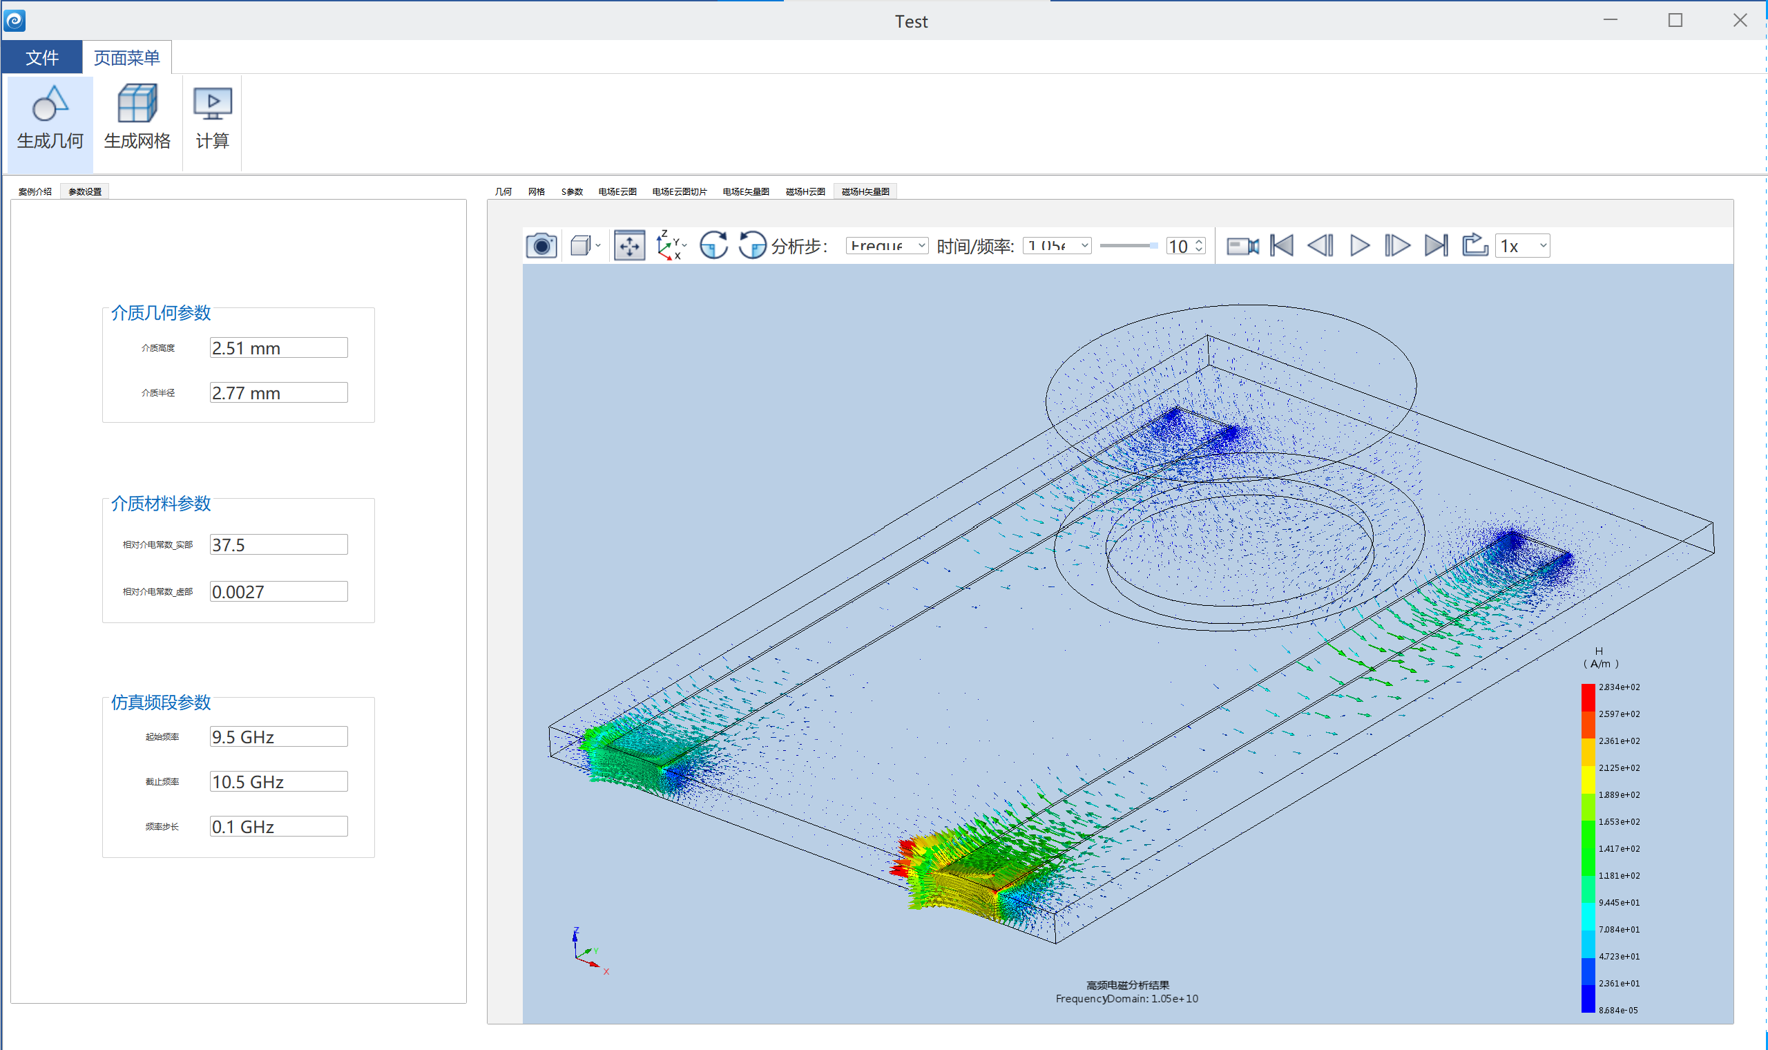This screenshot has width=1768, height=1050.
Task: Open the 1x playback speed dropdown
Action: pyautogui.click(x=1523, y=245)
